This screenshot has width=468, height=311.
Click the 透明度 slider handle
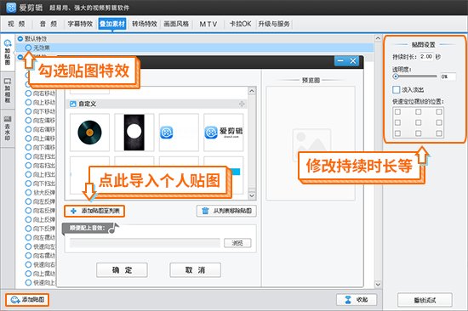pos(396,76)
